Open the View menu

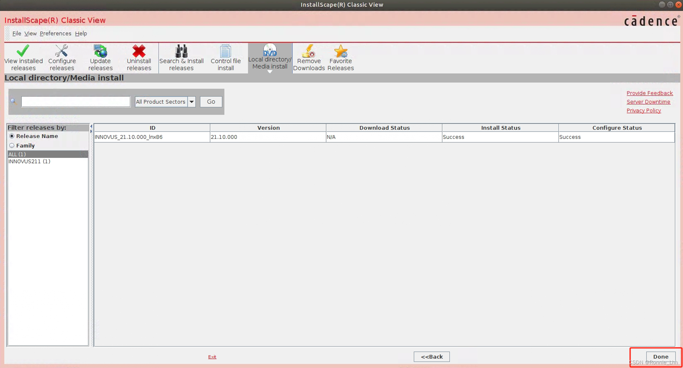pos(30,33)
